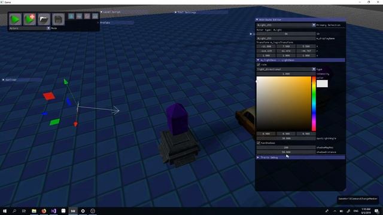The height and width of the screenshot is (215, 383).
Task: Click the red plane handle on gizmo
Action: pyautogui.click(x=49, y=96)
